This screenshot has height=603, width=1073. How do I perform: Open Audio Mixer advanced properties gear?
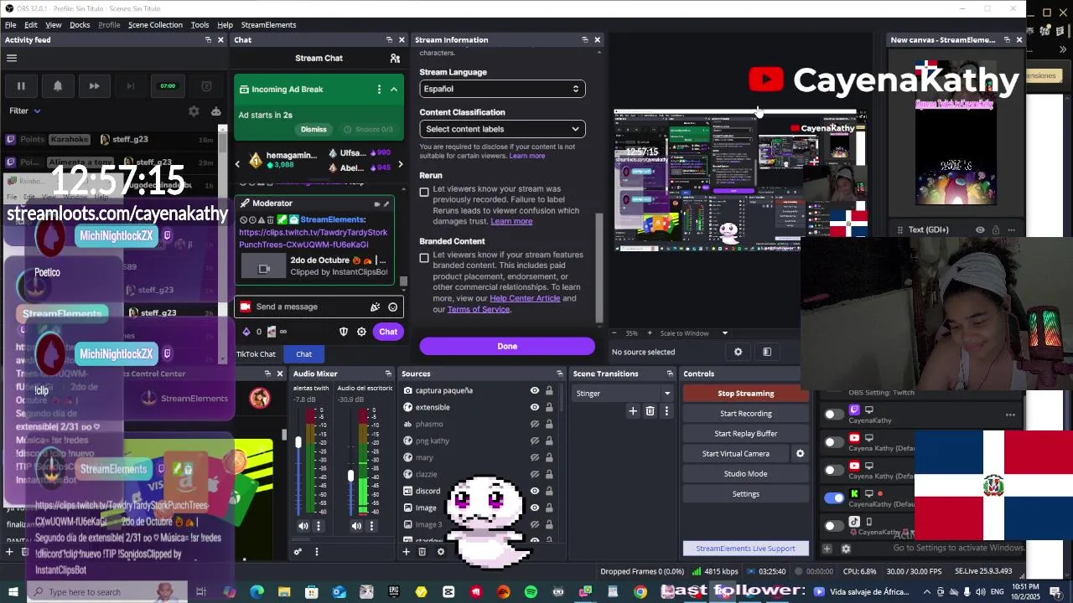click(298, 551)
